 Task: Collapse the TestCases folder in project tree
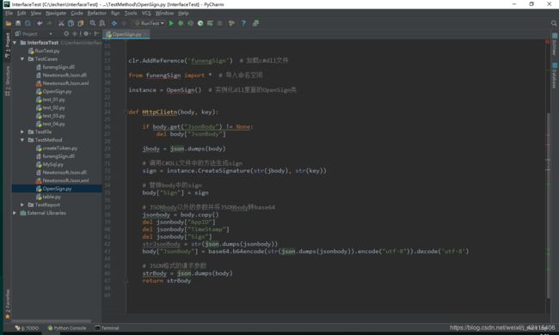coord(22,59)
